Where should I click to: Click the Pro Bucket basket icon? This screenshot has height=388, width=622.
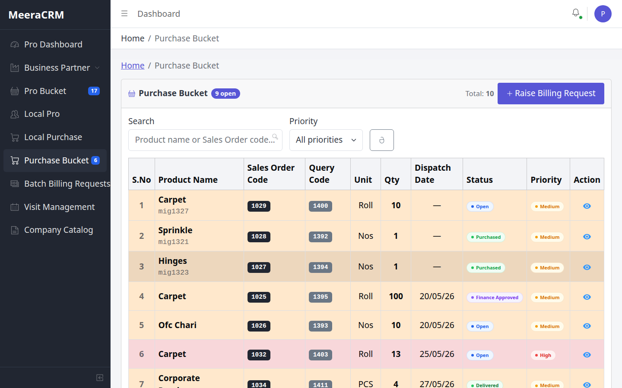pyautogui.click(x=15, y=91)
